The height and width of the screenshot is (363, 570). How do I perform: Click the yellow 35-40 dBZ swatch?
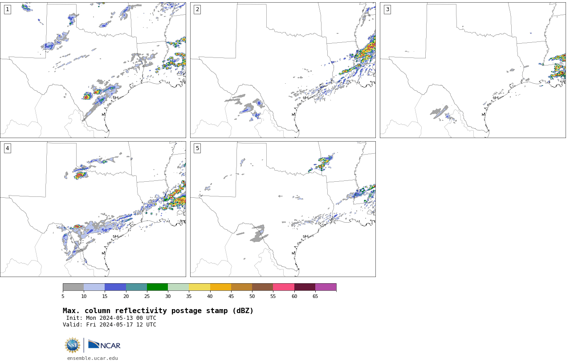199,287
